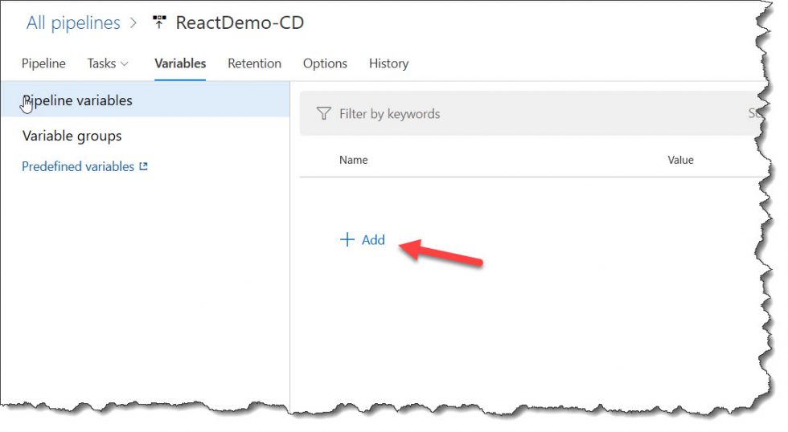This screenshot has width=788, height=432.
Task: Follow the Predefined variables link
Action: click(78, 167)
